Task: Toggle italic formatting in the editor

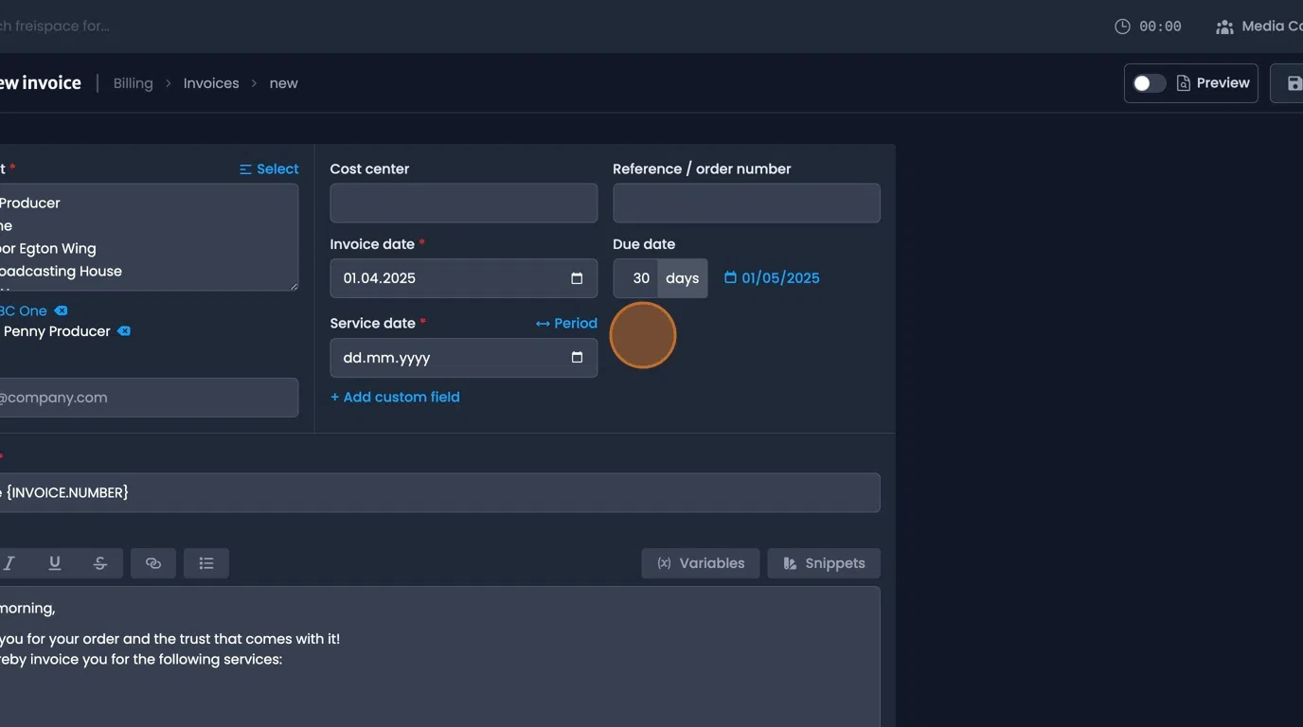Action: [x=9, y=562]
